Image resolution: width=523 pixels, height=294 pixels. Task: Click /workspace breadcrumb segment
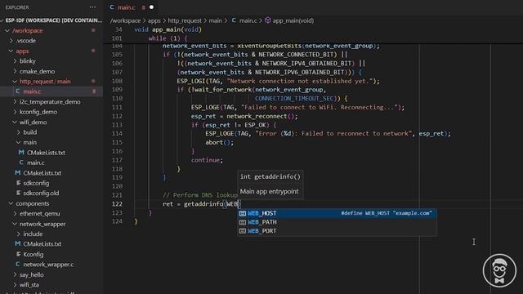point(125,20)
